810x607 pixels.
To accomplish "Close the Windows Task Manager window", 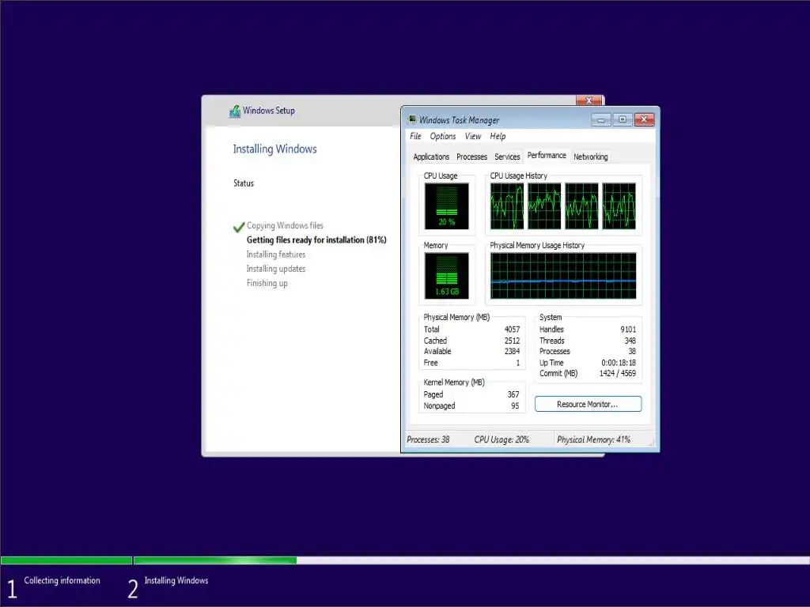I will click(644, 120).
